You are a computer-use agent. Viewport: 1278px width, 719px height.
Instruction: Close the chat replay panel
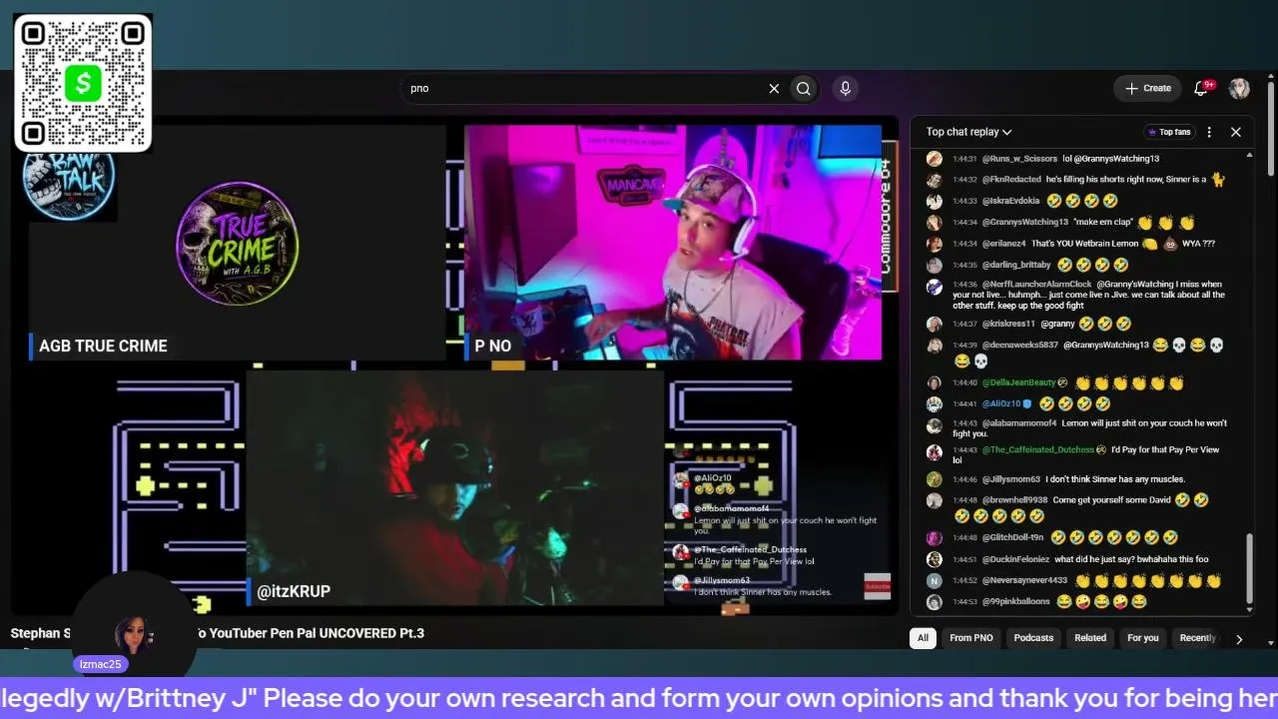coord(1236,132)
